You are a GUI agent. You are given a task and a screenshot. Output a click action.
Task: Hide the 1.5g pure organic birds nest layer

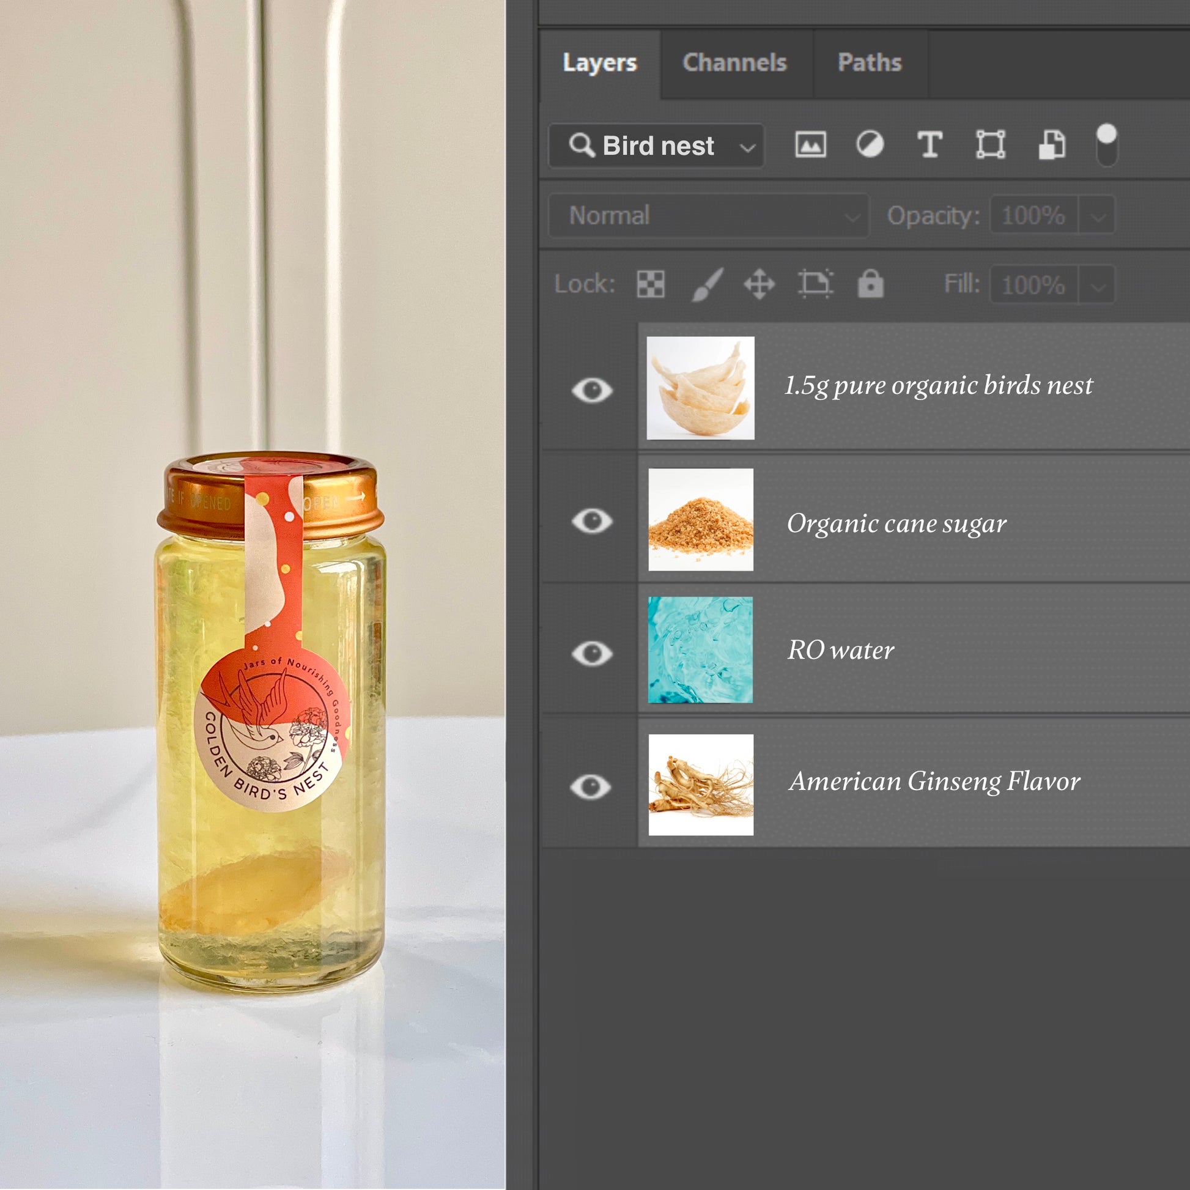point(592,390)
